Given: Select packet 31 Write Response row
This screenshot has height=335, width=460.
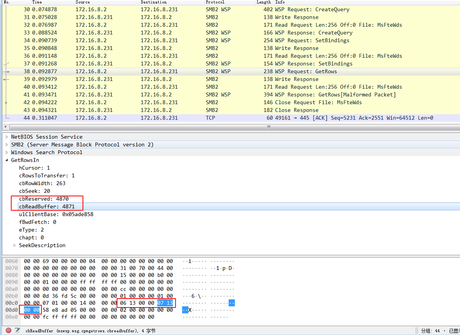Looking at the screenshot, I should point(231,17).
